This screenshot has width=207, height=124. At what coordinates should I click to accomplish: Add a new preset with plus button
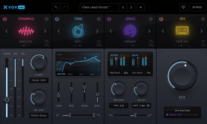(141, 7)
